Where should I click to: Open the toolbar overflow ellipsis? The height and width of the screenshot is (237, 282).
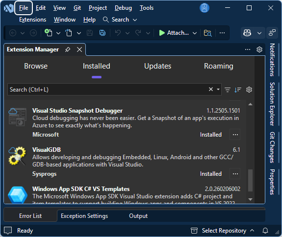coord(222,33)
